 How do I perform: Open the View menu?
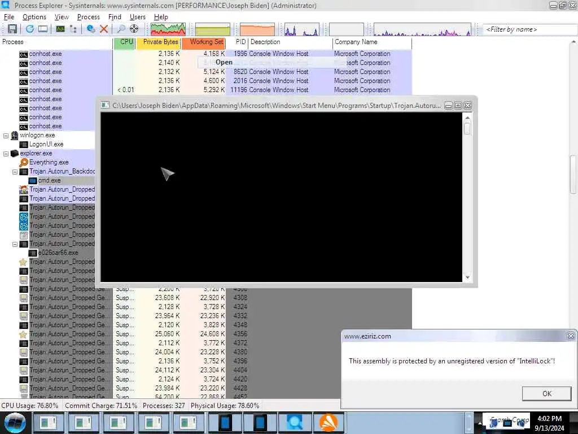tap(62, 17)
